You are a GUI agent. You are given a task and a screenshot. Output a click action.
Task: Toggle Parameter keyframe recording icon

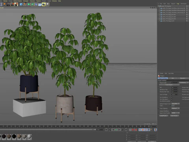click(x=148, y=130)
